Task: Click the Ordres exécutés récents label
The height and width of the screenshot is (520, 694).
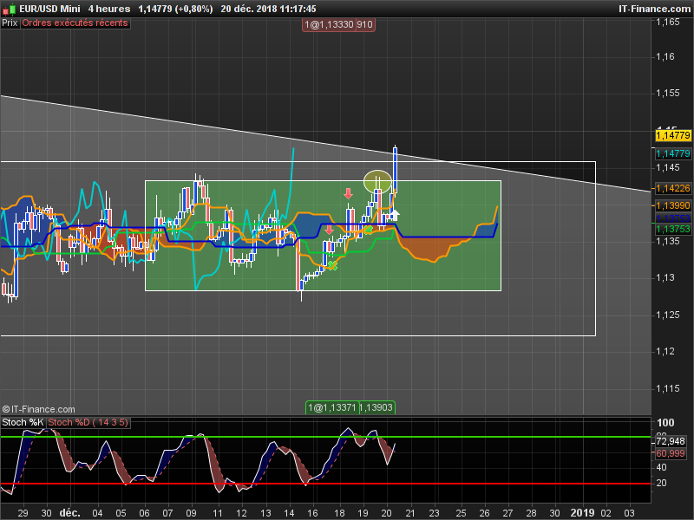Action: click(75, 24)
